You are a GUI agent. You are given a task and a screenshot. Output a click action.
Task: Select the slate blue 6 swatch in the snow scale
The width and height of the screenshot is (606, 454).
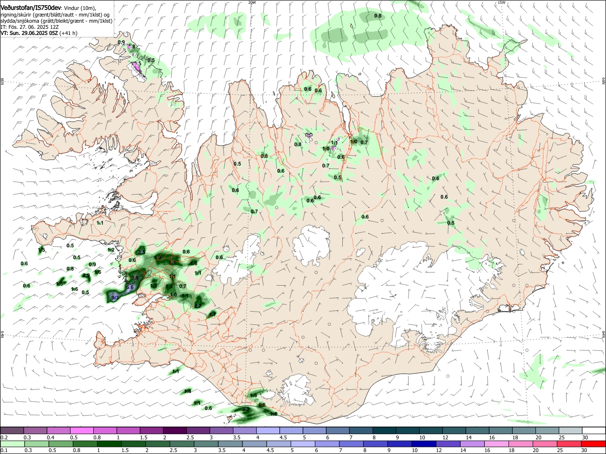[338, 431]
